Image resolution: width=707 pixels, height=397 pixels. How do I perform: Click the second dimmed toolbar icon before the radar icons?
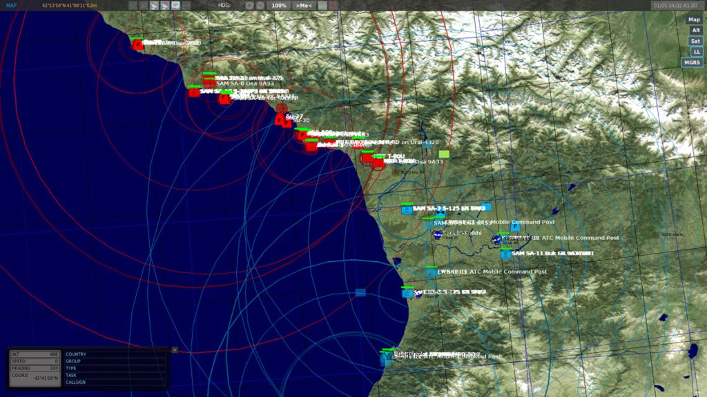tap(144, 6)
